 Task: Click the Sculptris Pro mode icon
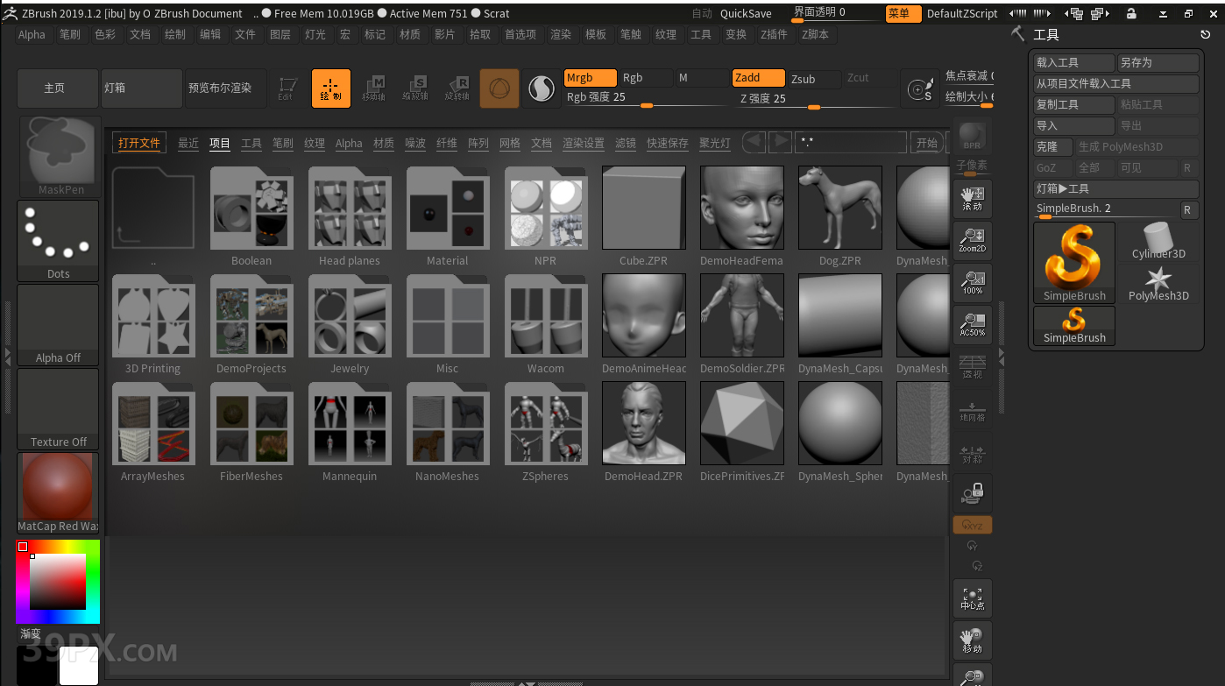[542, 88]
